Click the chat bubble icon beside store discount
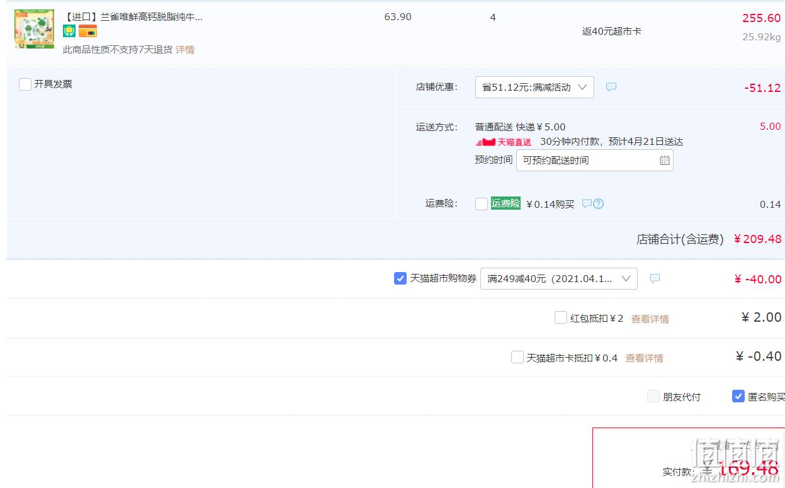This screenshot has width=785, height=488. click(x=611, y=87)
